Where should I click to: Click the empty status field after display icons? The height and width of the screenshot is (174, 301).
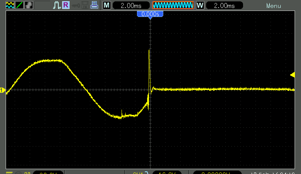42,5
